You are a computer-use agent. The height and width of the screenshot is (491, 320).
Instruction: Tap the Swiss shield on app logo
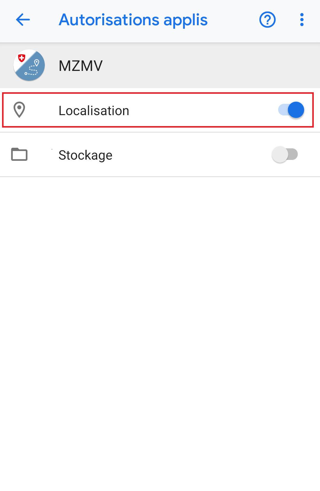[22, 58]
